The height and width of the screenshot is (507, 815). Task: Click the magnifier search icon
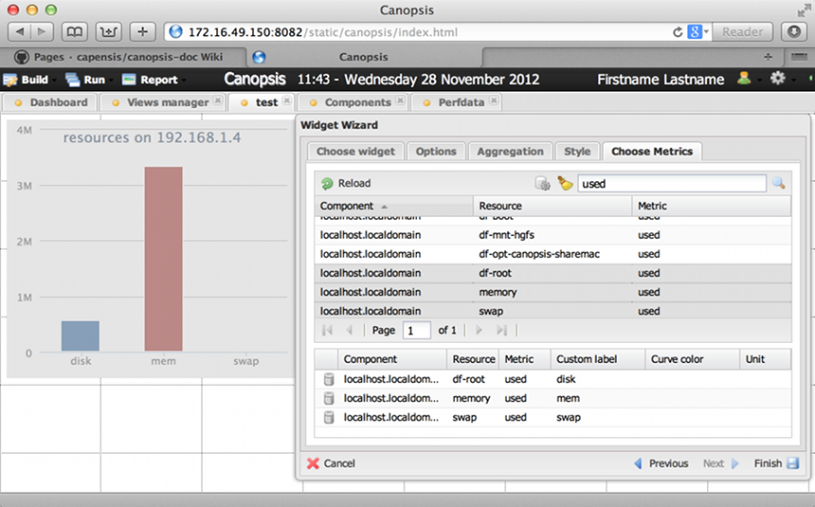click(x=778, y=183)
